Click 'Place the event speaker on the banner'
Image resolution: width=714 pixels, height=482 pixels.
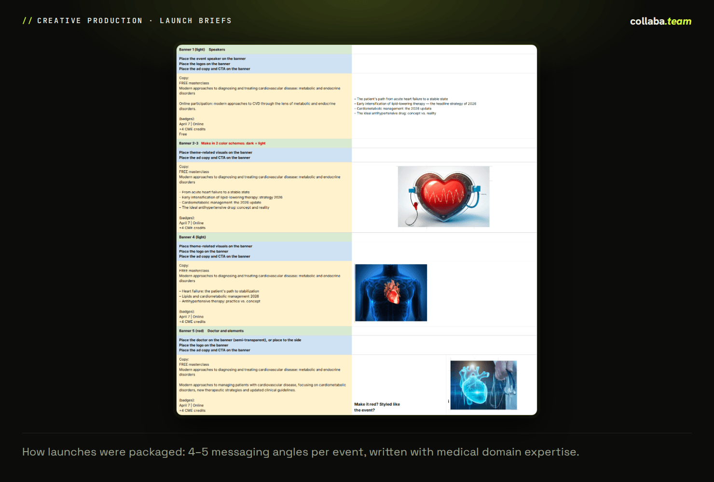coord(212,59)
